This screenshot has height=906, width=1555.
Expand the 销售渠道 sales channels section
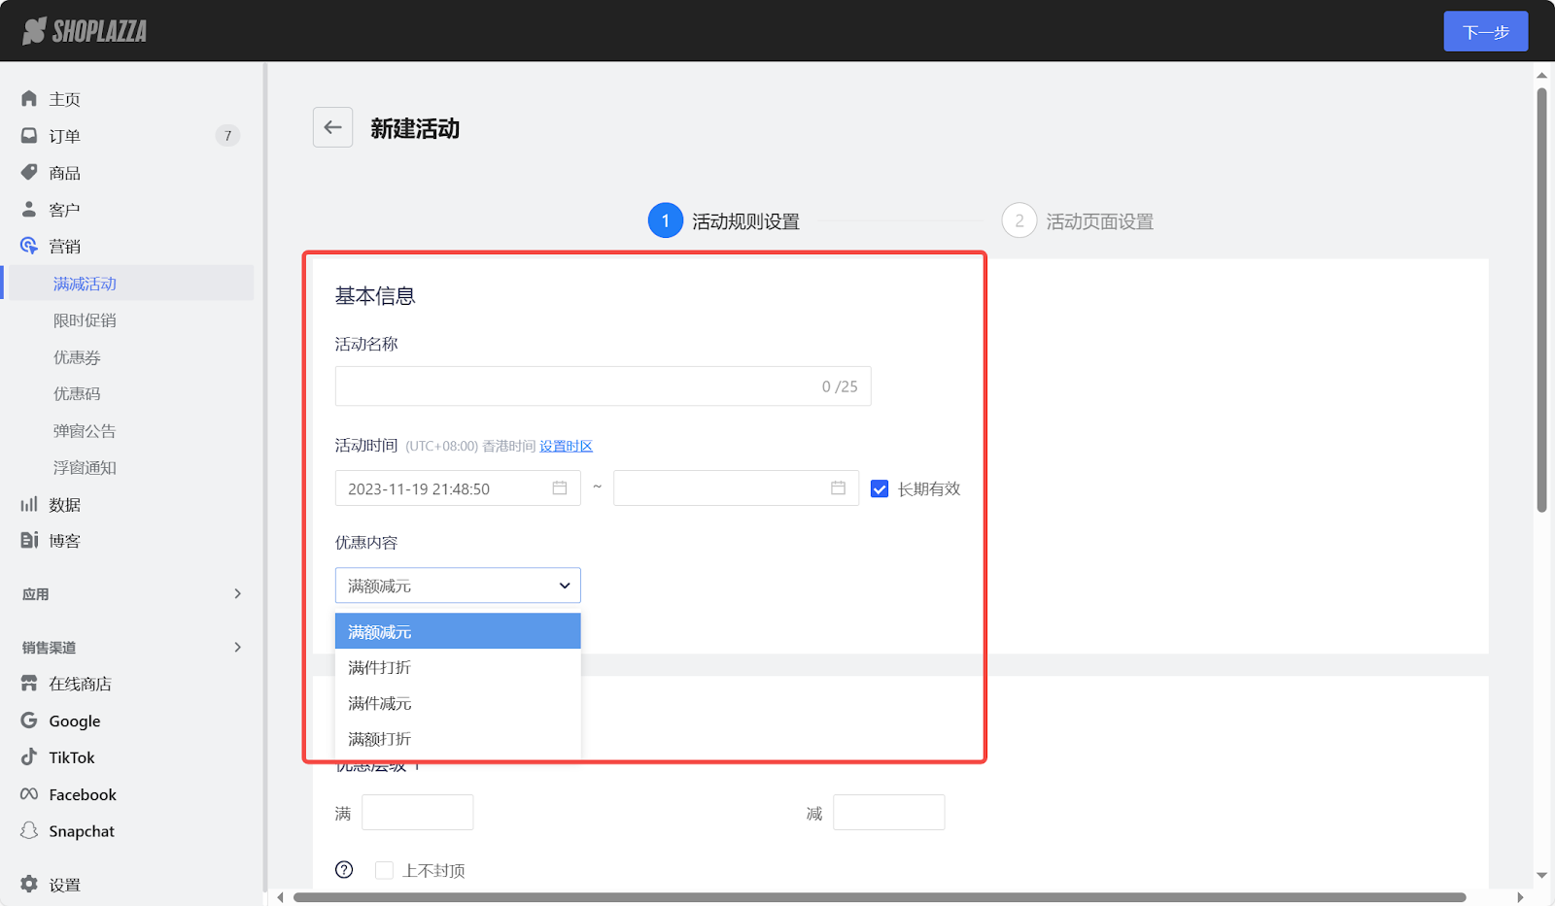pyautogui.click(x=237, y=647)
